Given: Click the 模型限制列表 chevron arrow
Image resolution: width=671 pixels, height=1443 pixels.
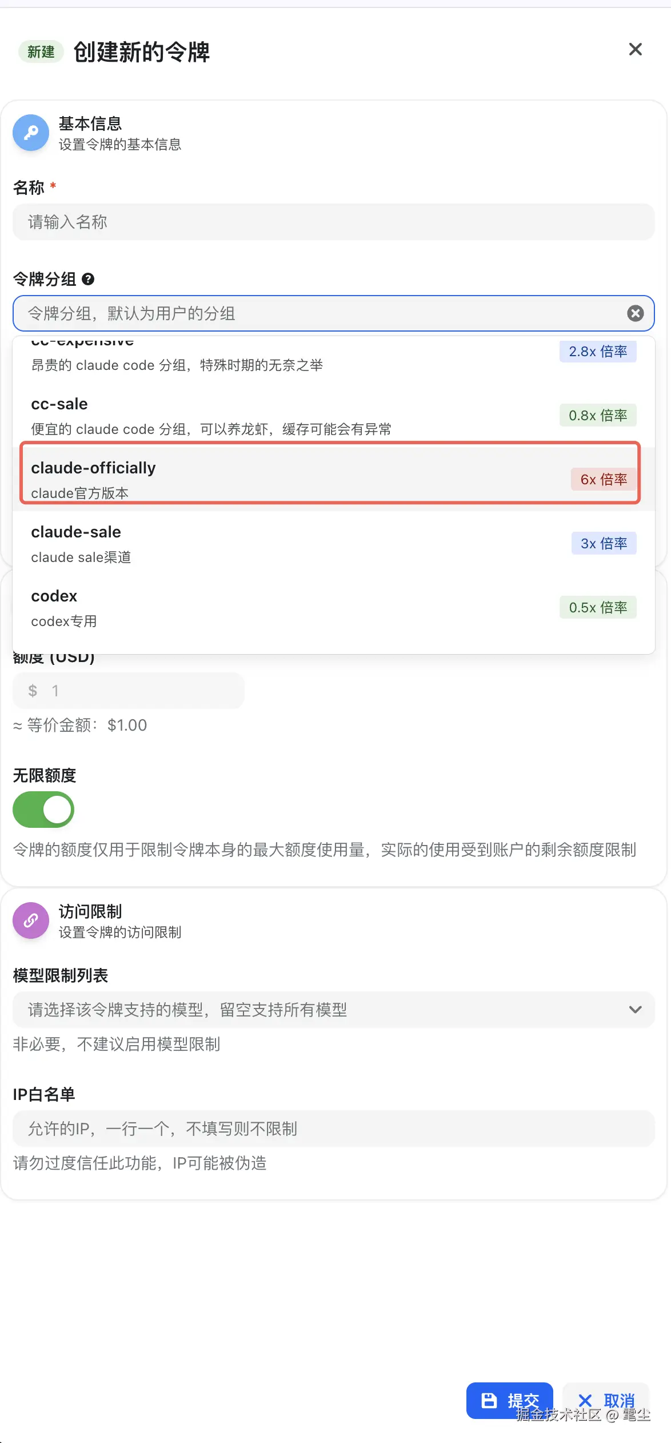Looking at the screenshot, I should pos(635,1010).
